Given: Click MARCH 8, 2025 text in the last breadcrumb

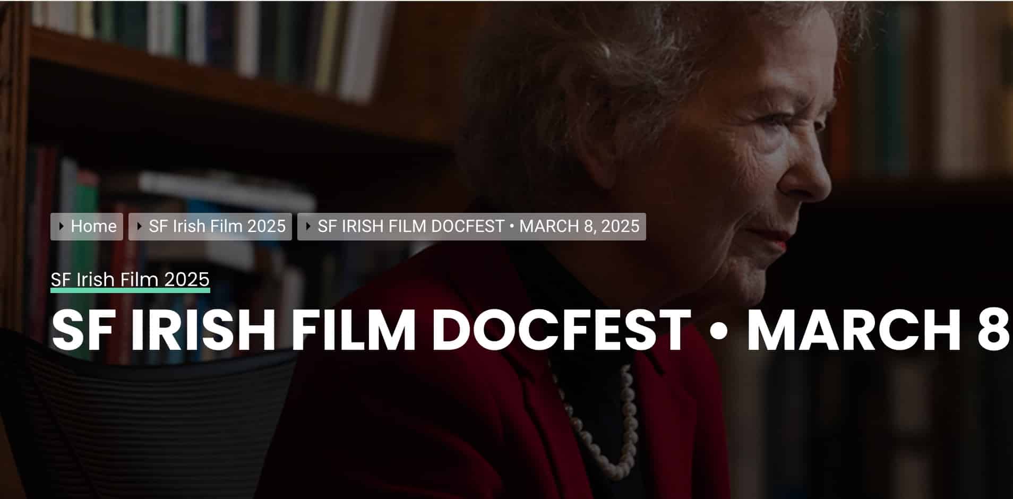Looking at the screenshot, I should (x=579, y=227).
